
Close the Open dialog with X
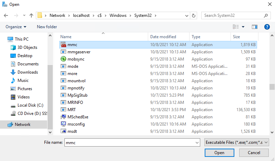(270, 4)
